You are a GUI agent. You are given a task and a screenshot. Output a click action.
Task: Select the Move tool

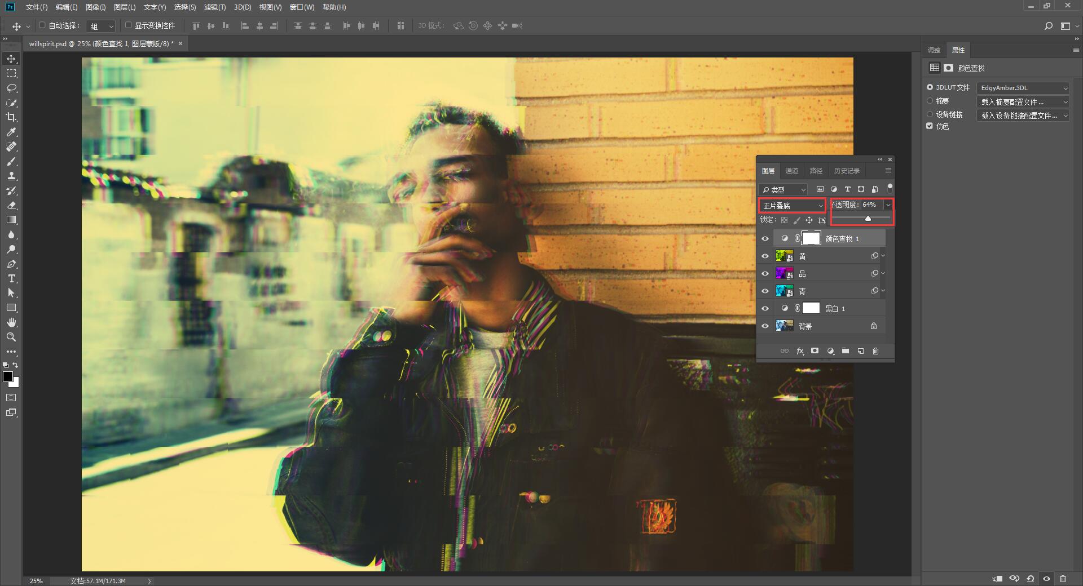(x=11, y=59)
